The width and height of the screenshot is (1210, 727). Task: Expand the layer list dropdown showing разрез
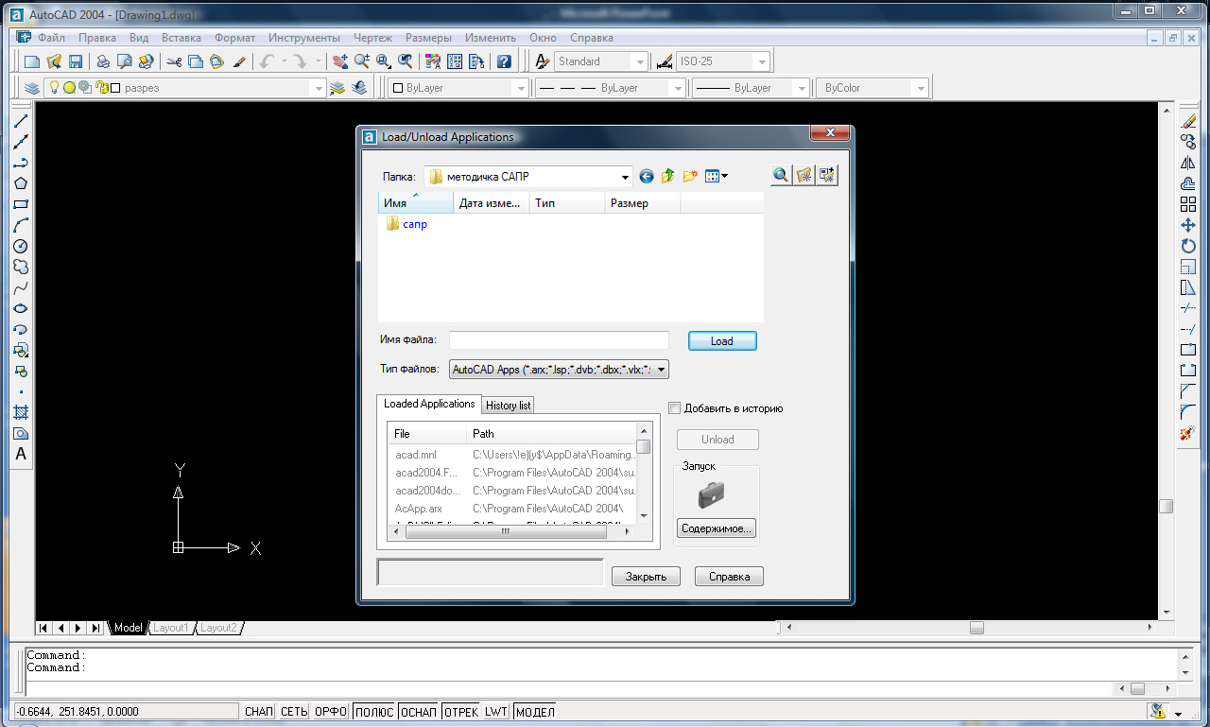(x=319, y=88)
